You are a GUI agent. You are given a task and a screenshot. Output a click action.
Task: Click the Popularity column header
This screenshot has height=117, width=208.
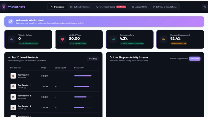[79, 68]
